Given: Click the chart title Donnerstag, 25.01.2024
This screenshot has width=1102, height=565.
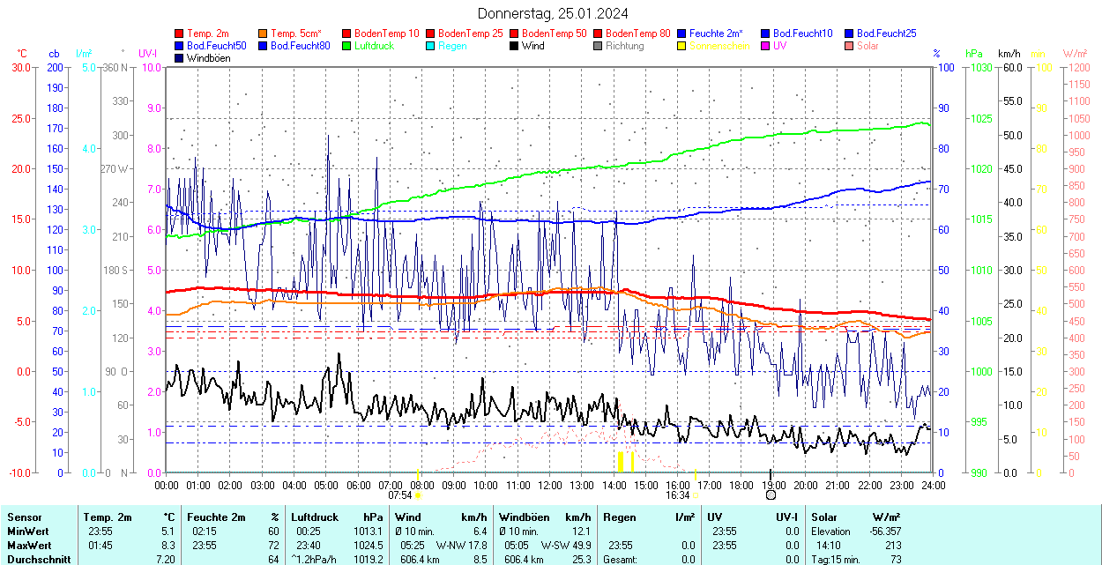Looking at the screenshot, I should point(553,13).
